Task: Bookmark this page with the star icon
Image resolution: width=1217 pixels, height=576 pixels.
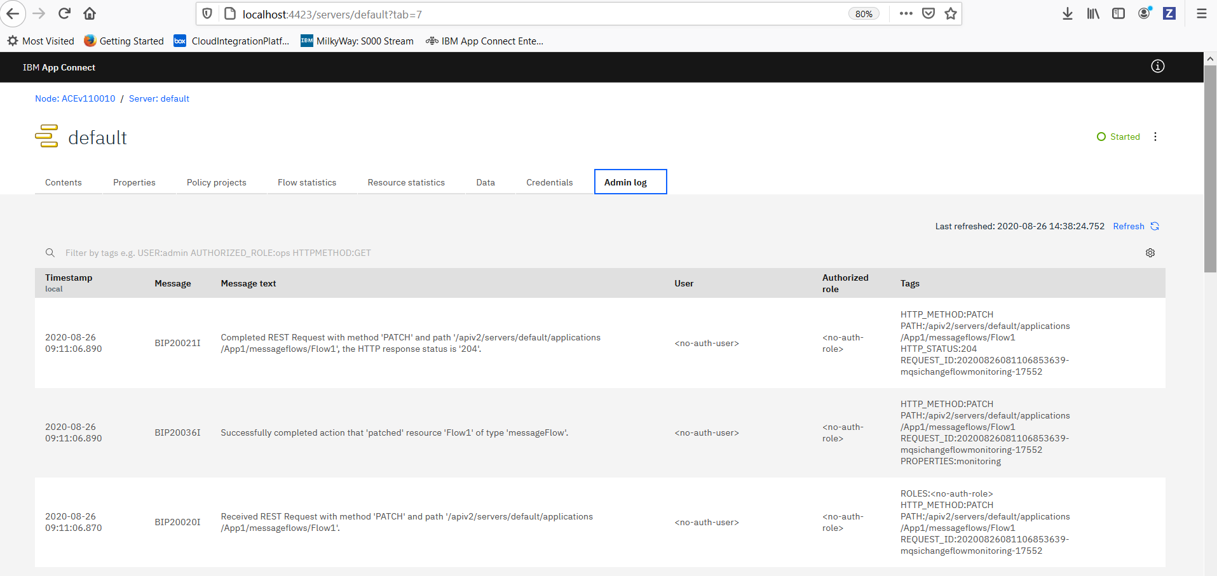Action: 951,13
